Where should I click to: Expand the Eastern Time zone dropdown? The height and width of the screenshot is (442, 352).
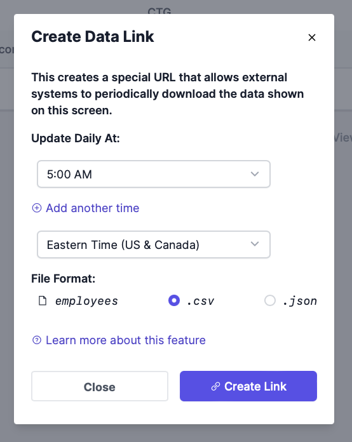tap(154, 244)
